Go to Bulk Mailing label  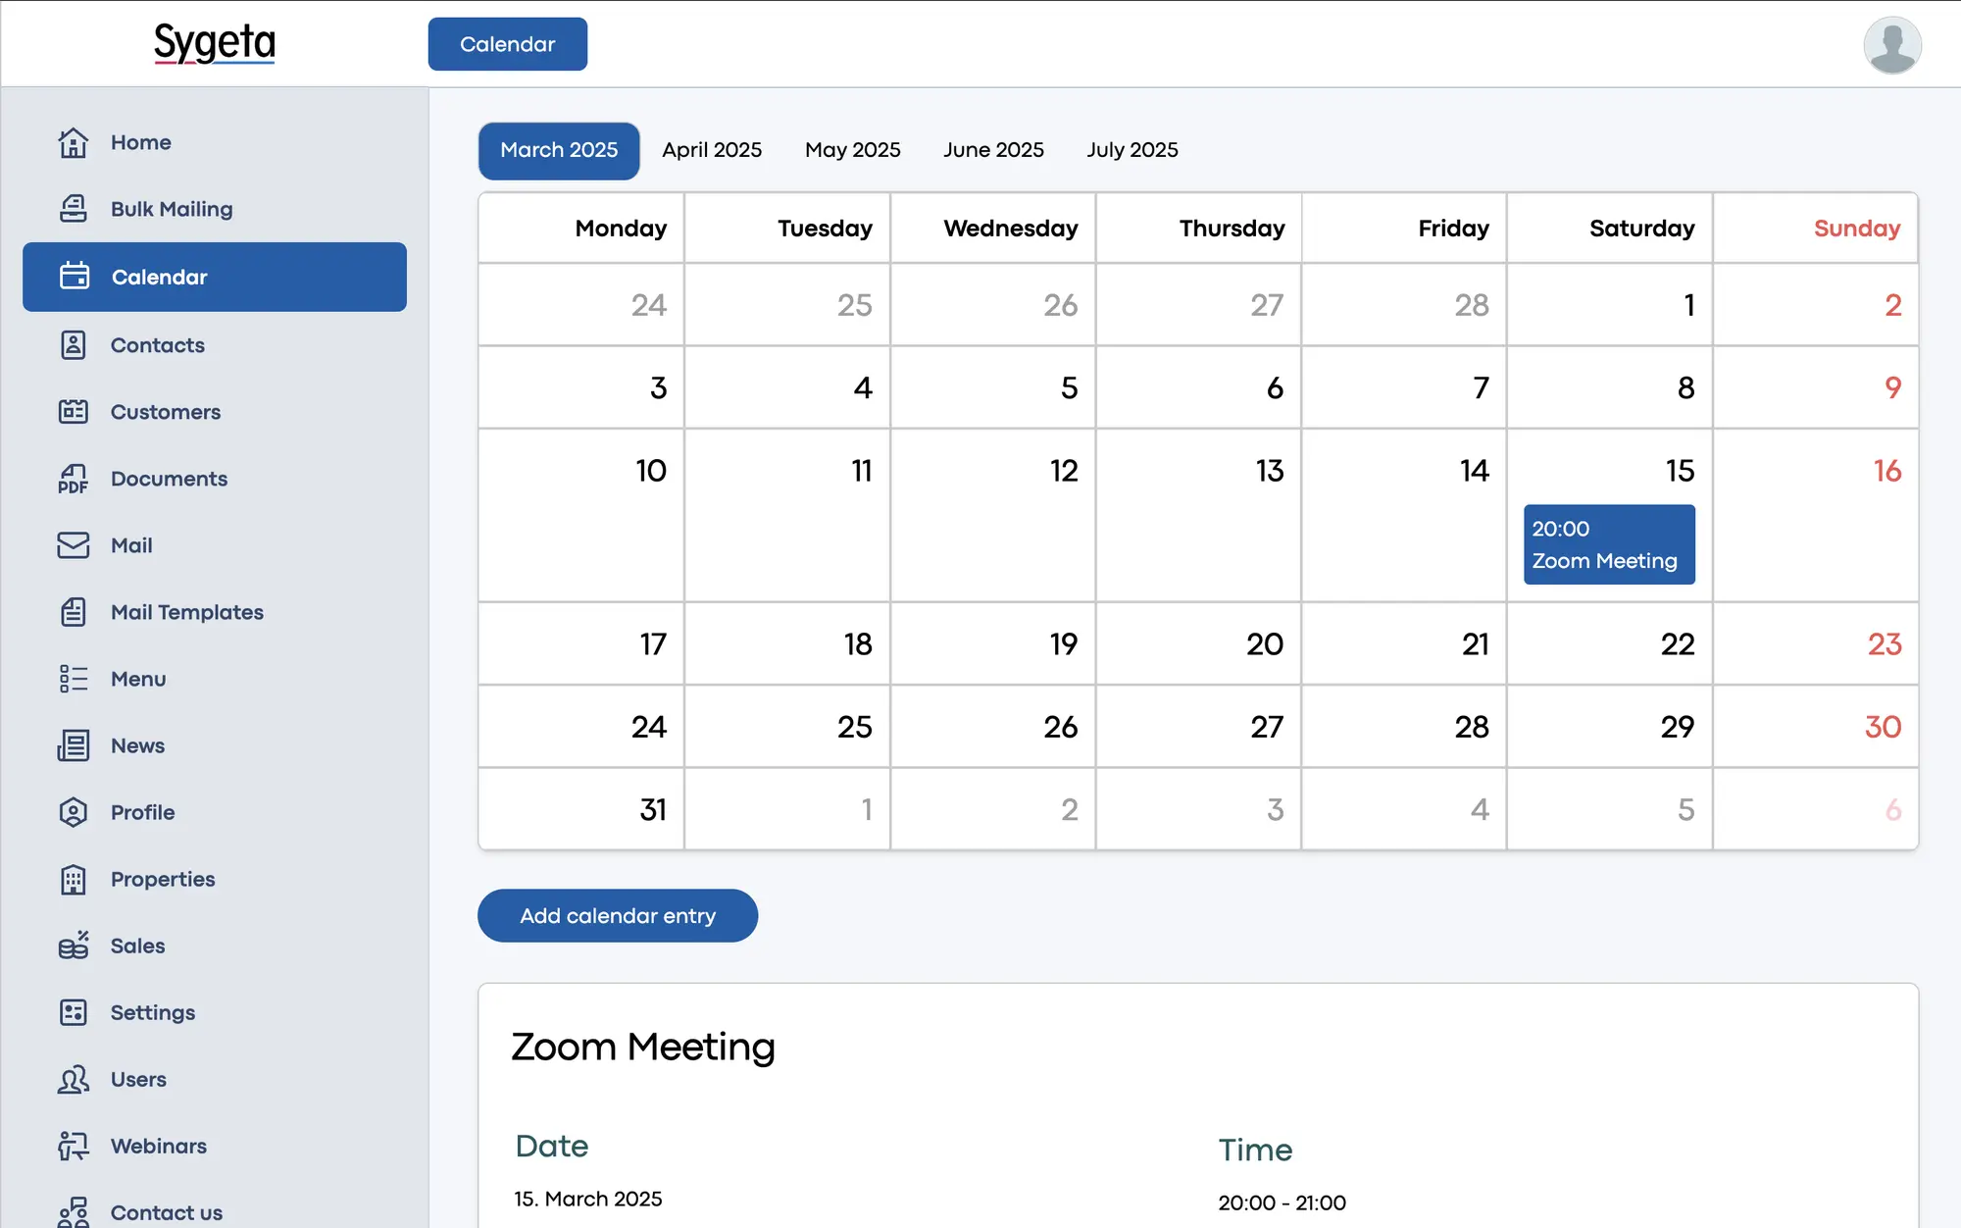pyautogui.click(x=172, y=209)
